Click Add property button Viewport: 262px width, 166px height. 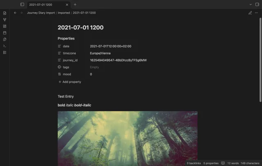point(70,82)
